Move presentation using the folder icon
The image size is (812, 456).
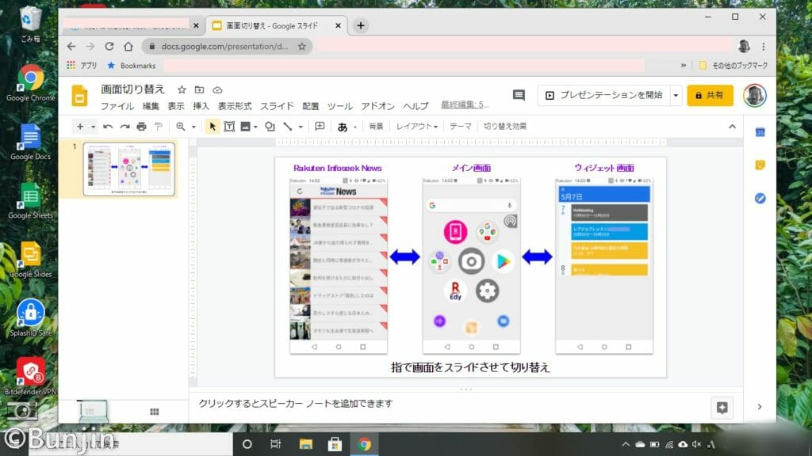[x=199, y=90]
